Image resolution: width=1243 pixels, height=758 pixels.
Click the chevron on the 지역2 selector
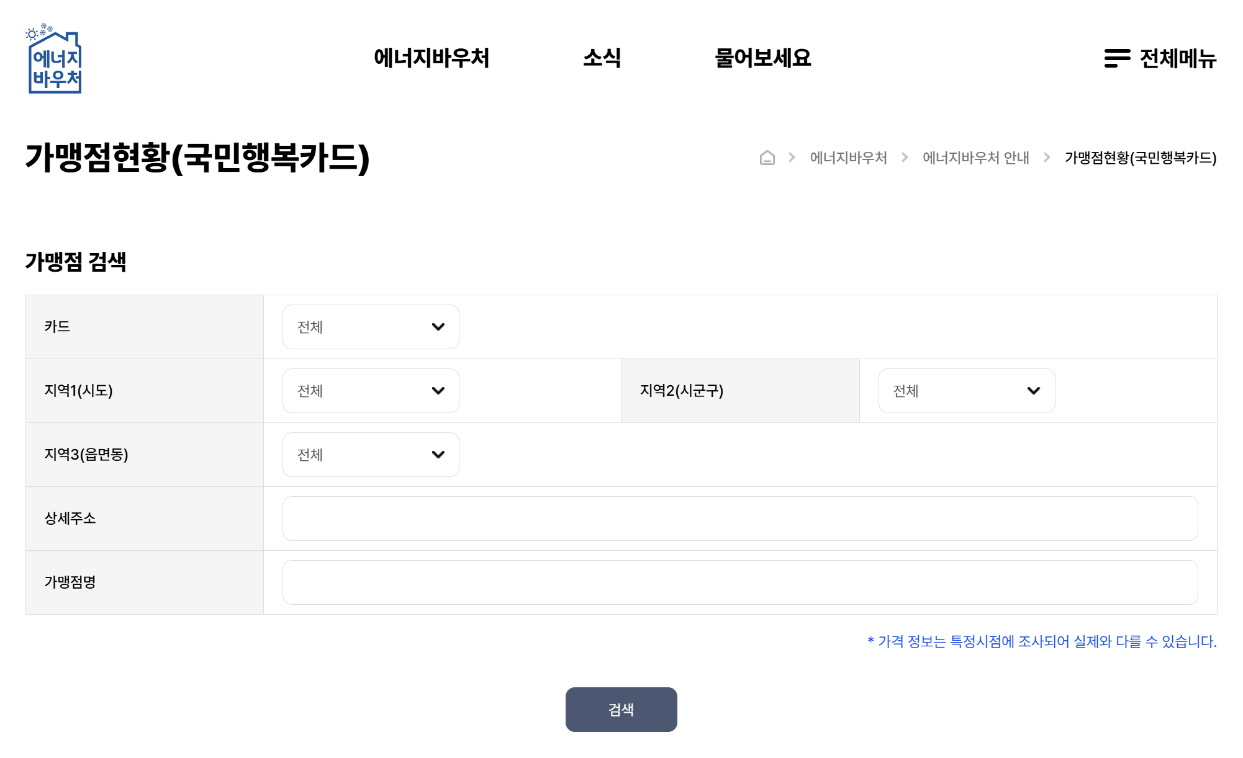click(x=1034, y=391)
